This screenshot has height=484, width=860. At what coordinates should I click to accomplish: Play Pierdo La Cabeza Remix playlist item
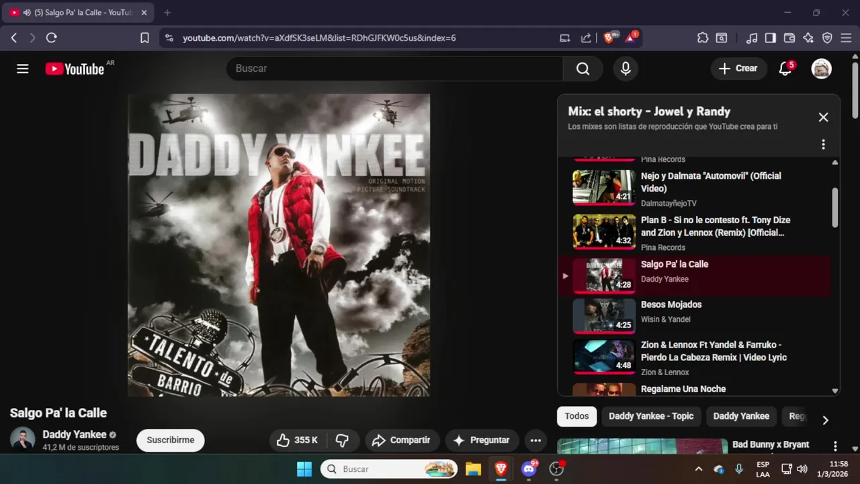[x=695, y=357]
